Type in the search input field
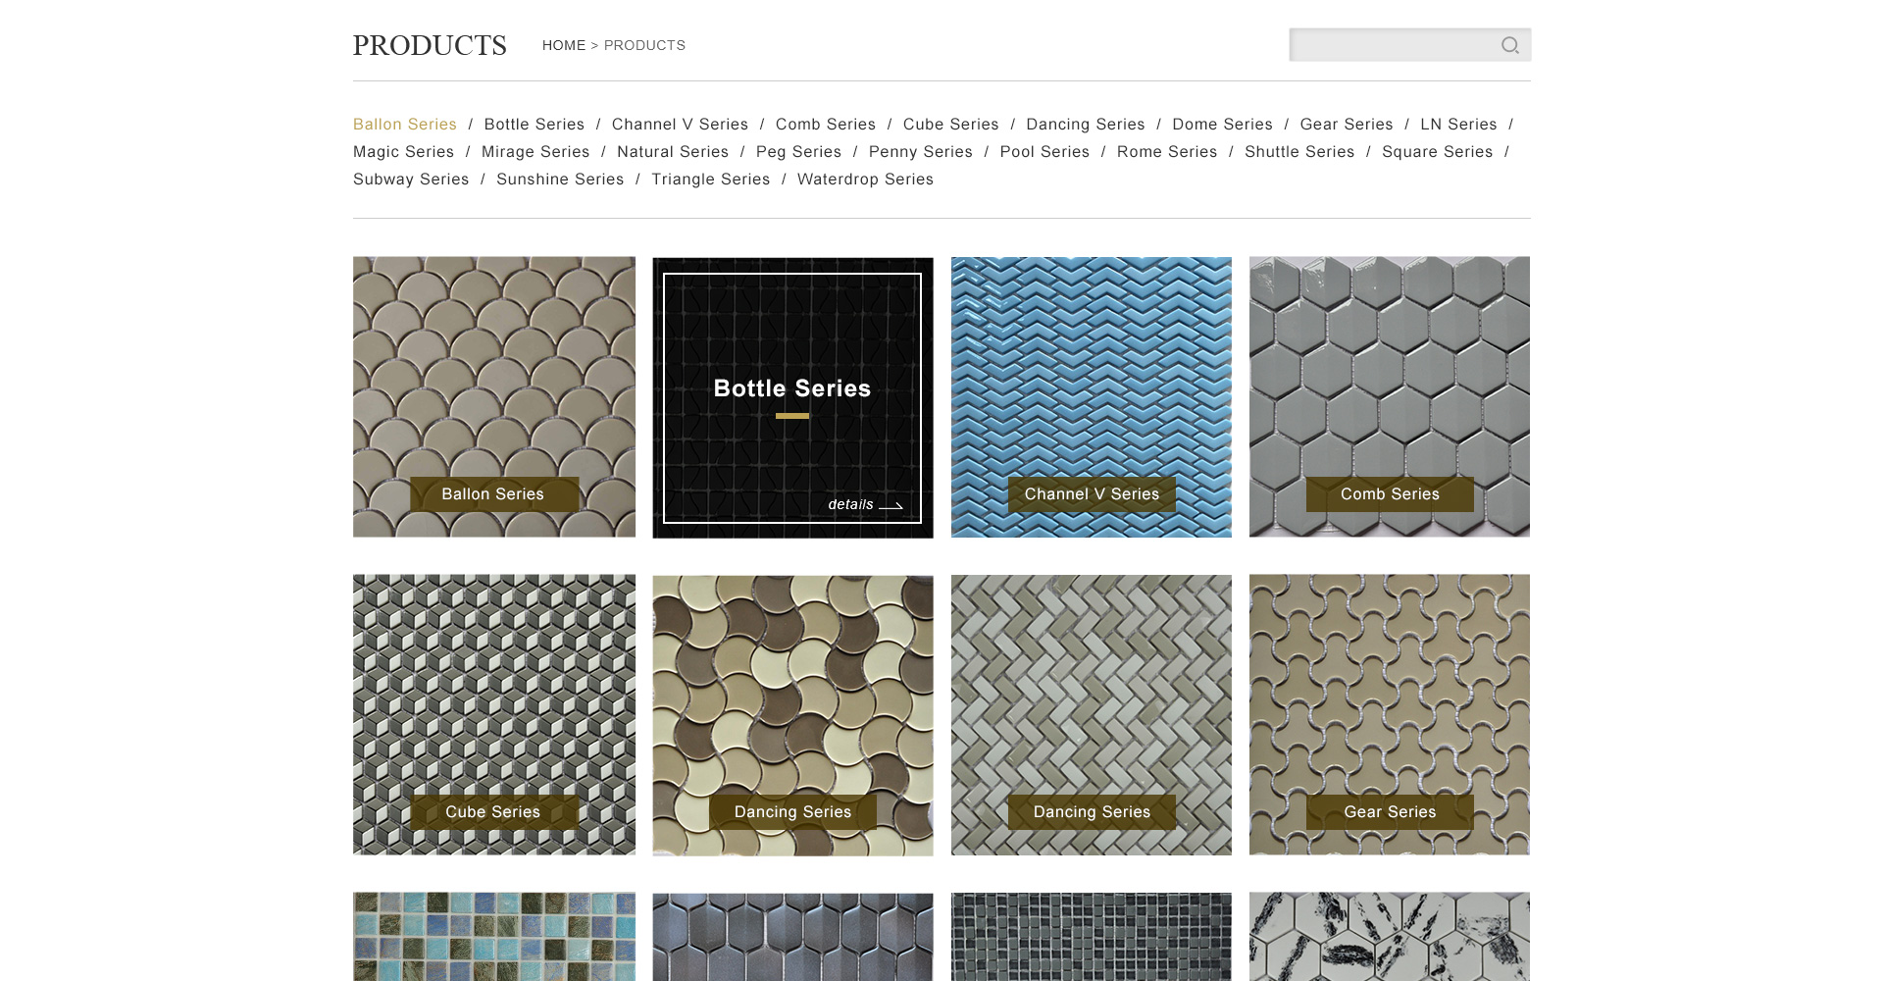This screenshot has width=1883, height=981. (x=1391, y=45)
